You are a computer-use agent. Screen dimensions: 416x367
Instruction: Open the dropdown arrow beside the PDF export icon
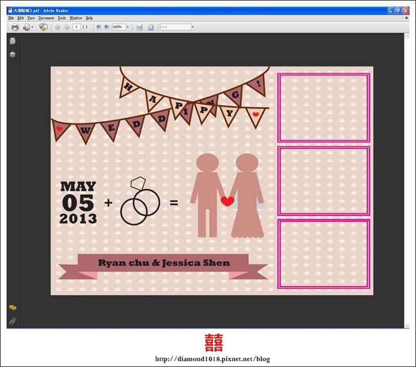32,27
